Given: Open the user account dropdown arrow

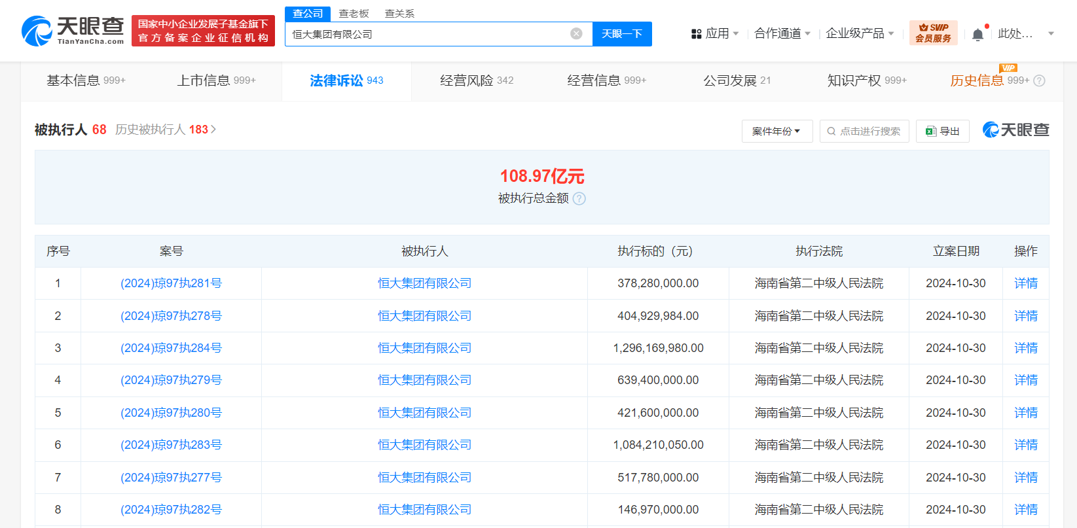Looking at the screenshot, I should pyautogui.click(x=1051, y=34).
